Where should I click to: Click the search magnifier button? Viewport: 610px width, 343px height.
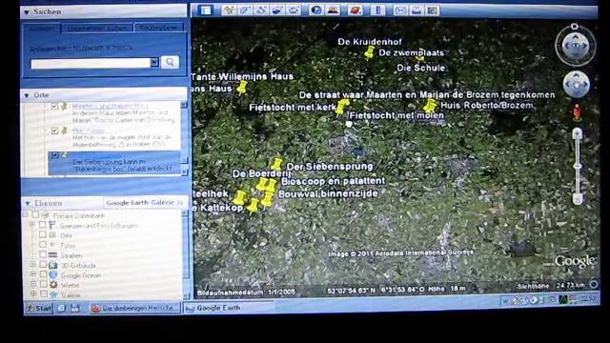click(170, 62)
